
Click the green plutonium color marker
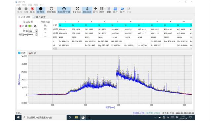[30, 26]
